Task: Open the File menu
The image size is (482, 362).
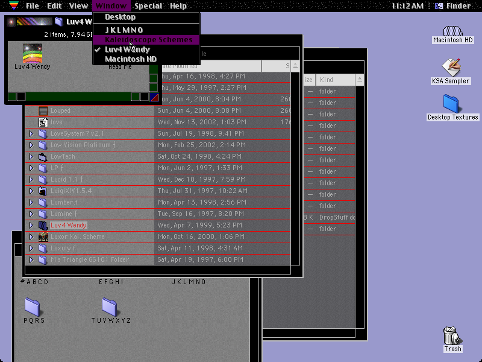Action: tap(33, 6)
